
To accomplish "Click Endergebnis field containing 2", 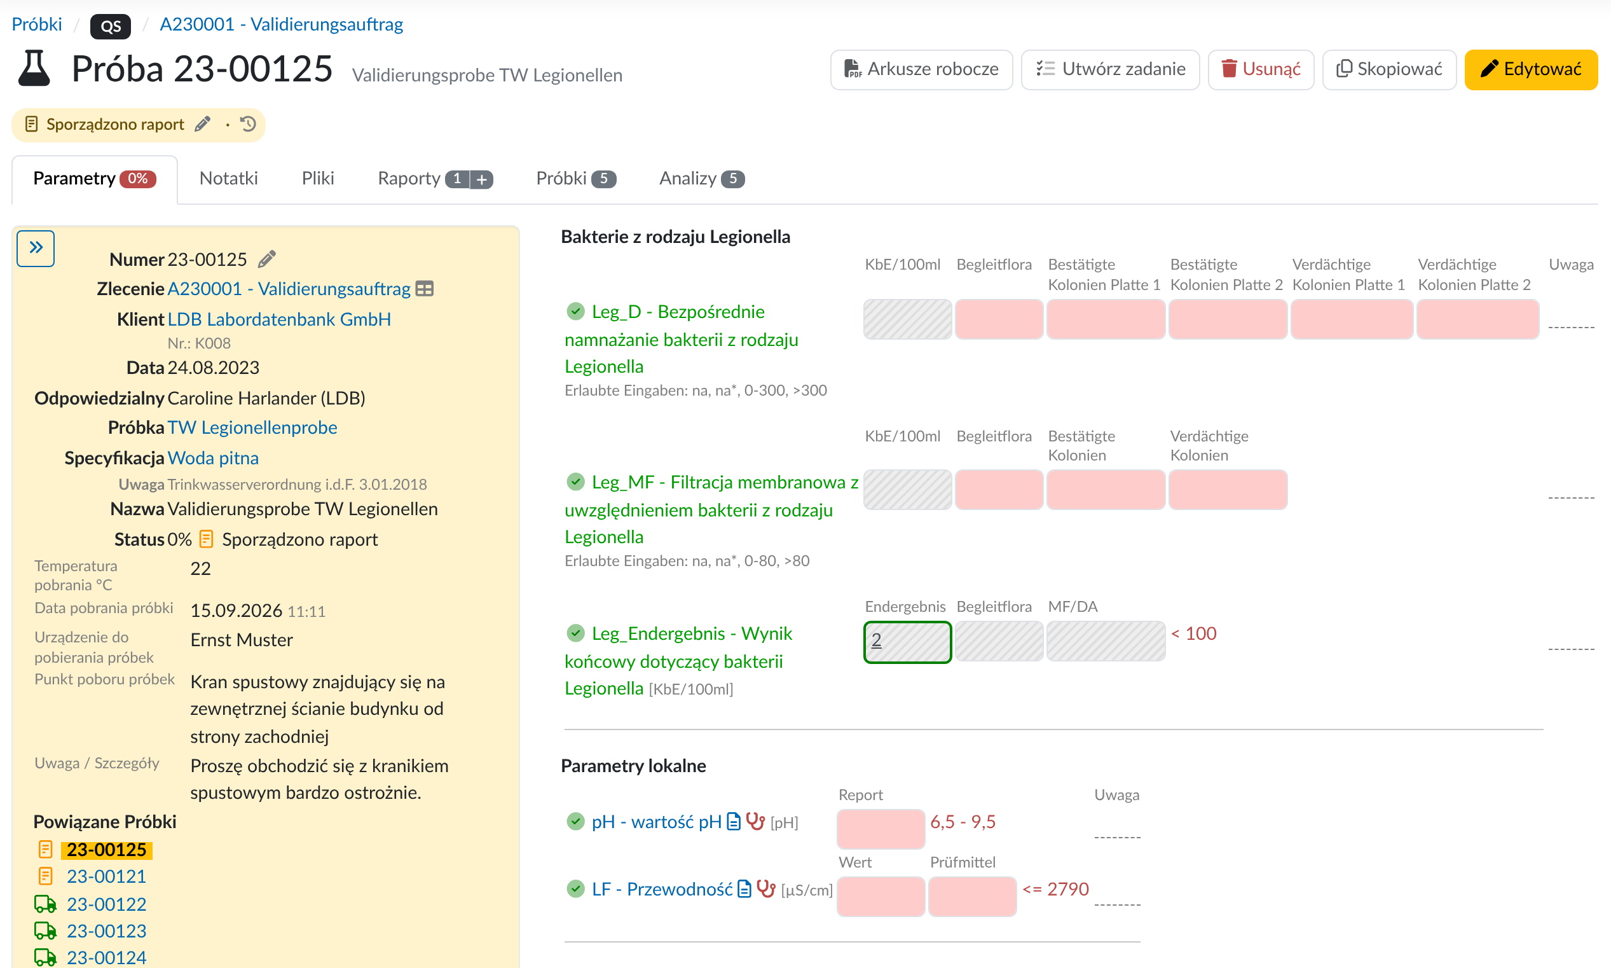I will (x=907, y=642).
